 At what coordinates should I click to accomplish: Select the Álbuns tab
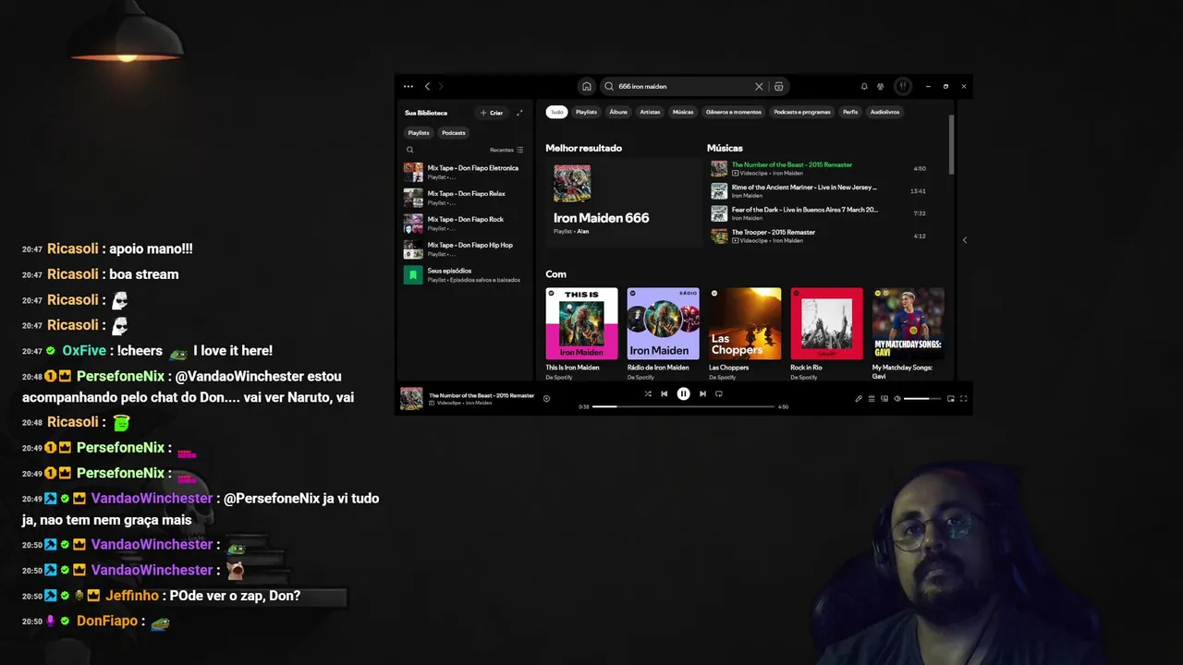pos(618,112)
